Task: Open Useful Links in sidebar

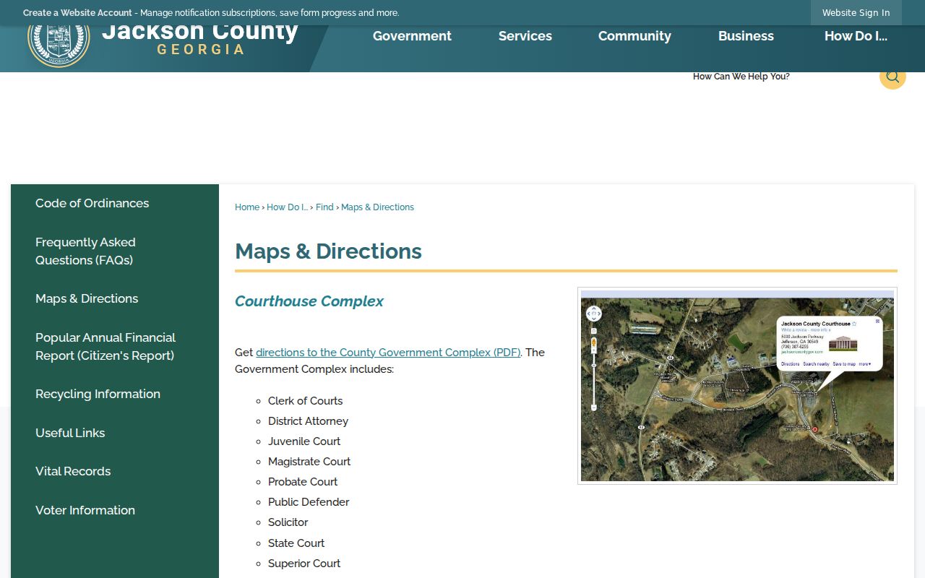Action: click(70, 433)
